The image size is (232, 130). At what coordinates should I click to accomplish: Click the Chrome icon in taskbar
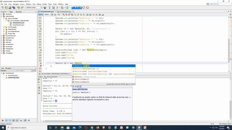click(x=92, y=127)
